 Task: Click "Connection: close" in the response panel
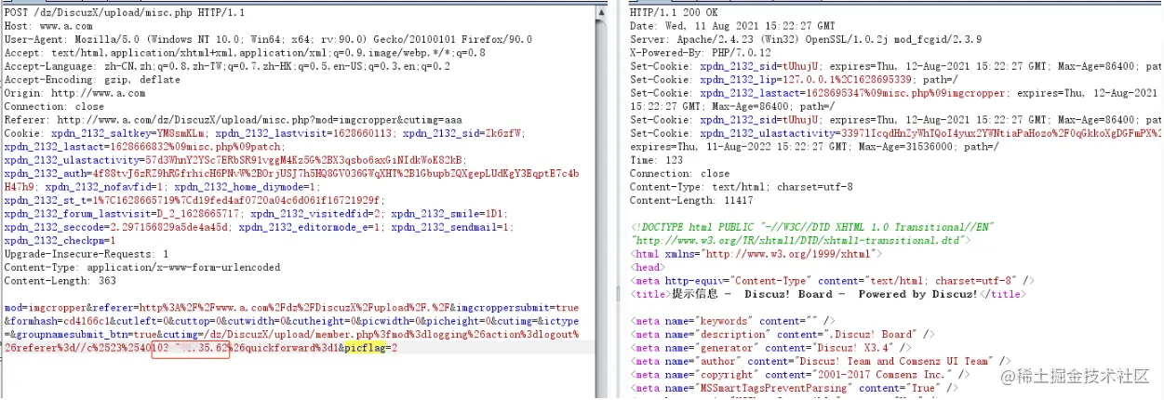(680, 174)
